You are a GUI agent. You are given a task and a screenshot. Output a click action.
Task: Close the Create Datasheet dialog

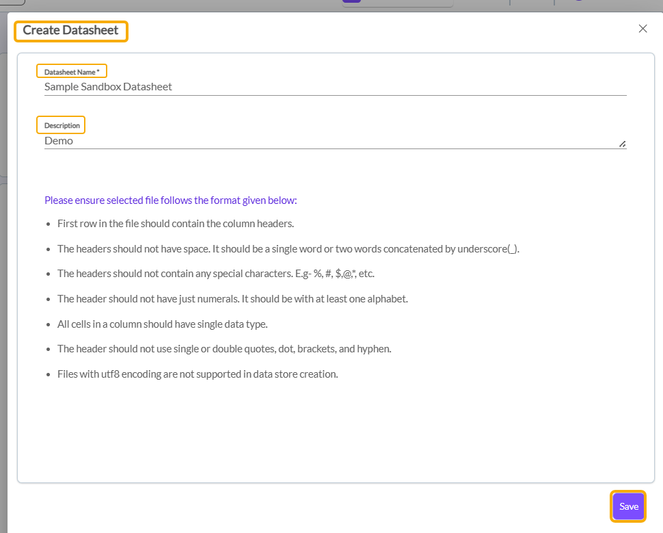click(642, 29)
